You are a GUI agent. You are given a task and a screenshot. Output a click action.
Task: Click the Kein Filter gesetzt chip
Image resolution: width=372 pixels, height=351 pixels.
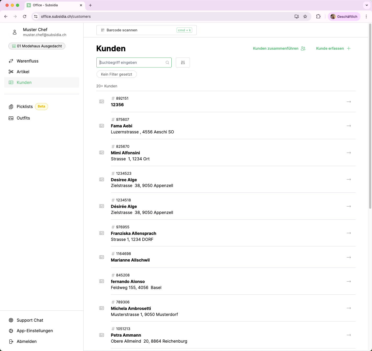117,74
